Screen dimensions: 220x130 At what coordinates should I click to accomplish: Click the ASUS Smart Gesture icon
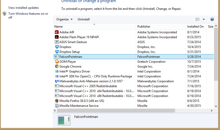tap(57, 42)
